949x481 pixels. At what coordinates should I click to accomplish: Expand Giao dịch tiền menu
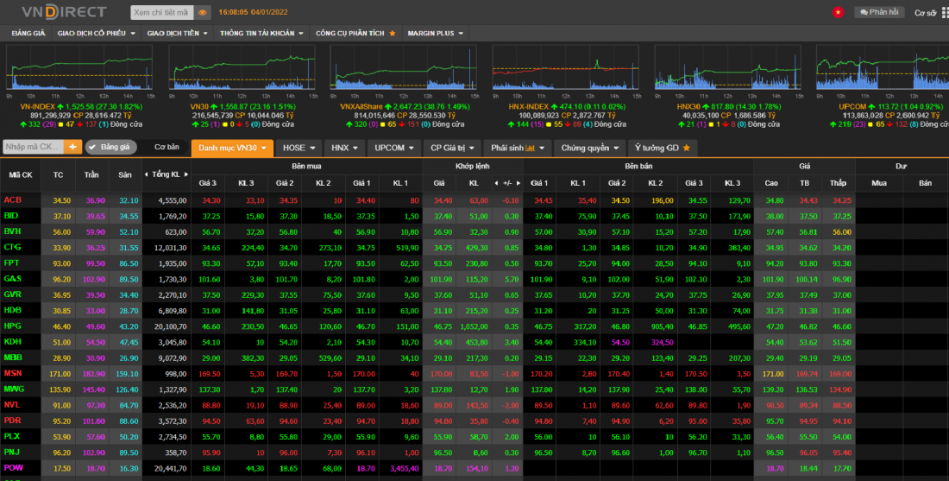(x=178, y=34)
